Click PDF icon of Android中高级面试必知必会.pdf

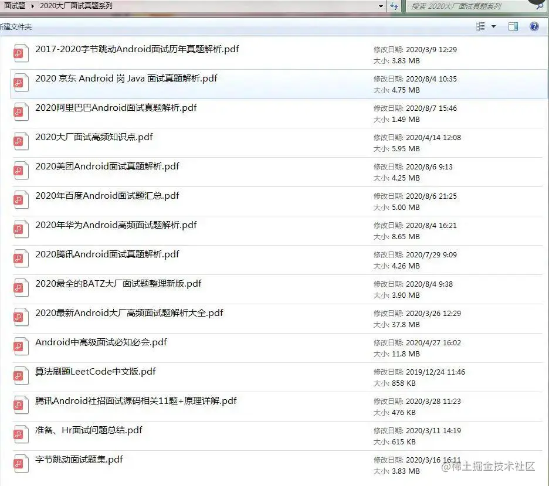point(21,347)
